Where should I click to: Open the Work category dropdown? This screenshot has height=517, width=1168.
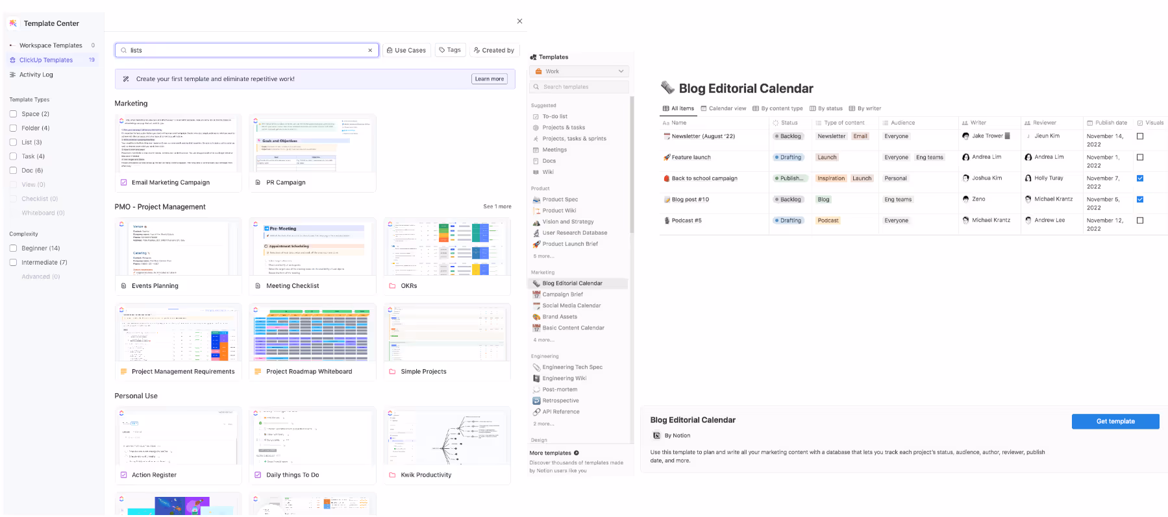point(579,71)
